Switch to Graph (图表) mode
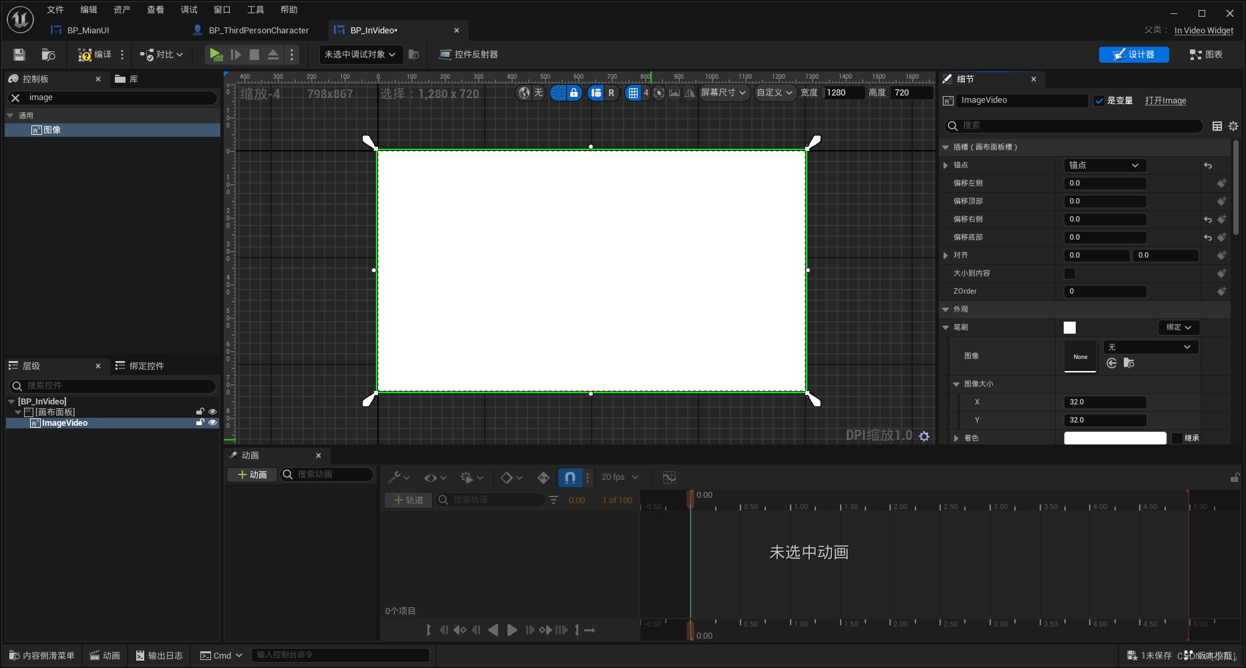Viewport: 1246px width, 668px height. point(1206,55)
